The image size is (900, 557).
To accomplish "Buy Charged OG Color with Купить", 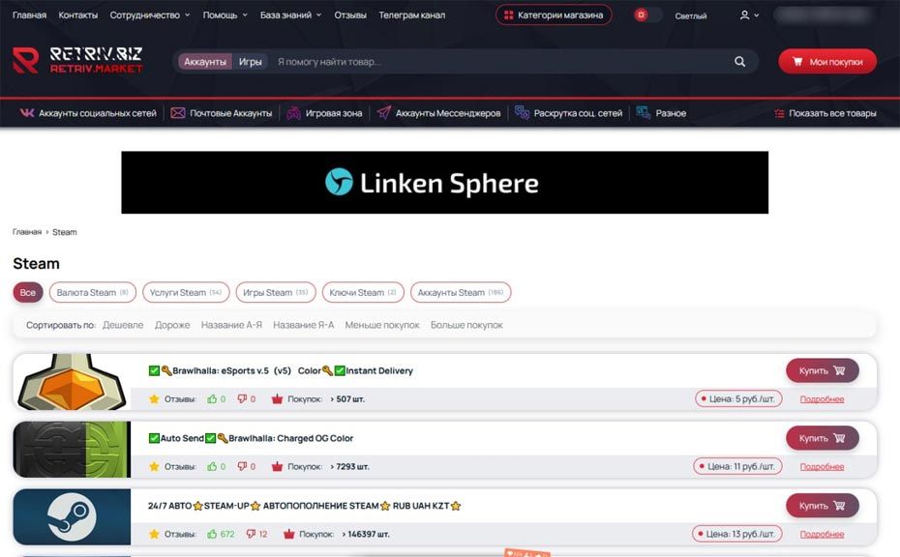I will pyautogui.click(x=823, y=438).
